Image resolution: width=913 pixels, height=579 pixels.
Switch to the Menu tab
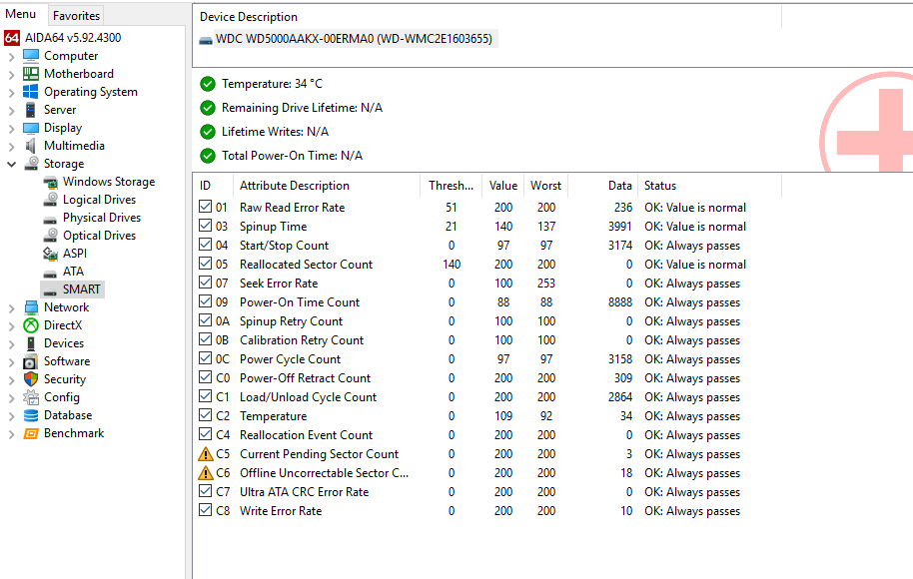[x=21, y=14]
